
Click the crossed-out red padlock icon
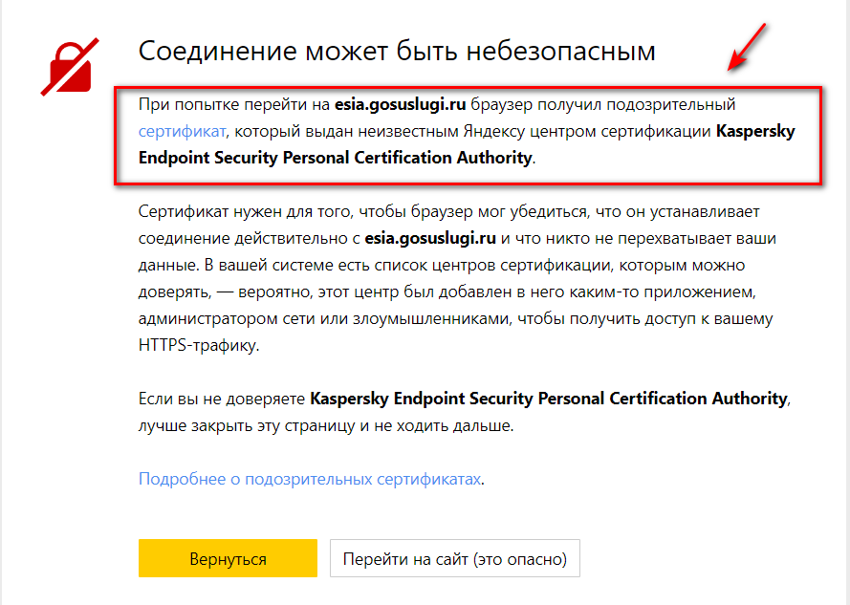(70, 67)
